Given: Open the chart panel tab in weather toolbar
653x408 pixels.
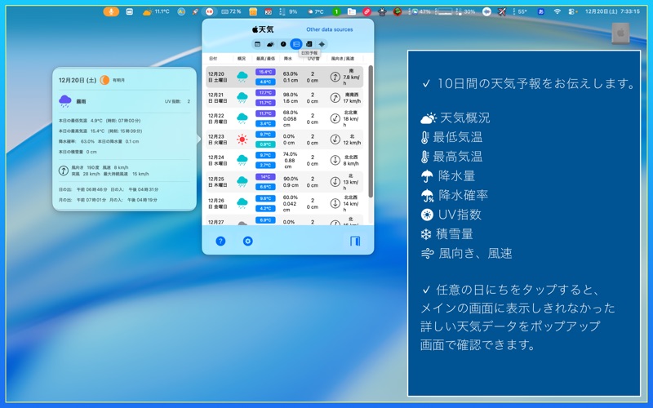Looking at the screenshot, I should pyautogui.click(x=309, y=44).
